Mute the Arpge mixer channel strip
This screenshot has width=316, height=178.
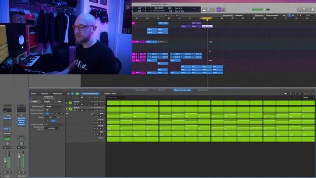coord(5,173)
